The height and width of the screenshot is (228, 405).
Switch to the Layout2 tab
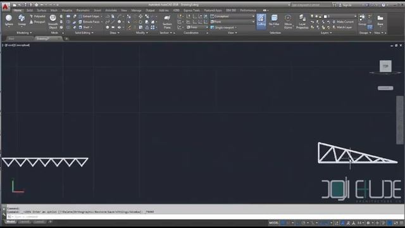point(39,222)
